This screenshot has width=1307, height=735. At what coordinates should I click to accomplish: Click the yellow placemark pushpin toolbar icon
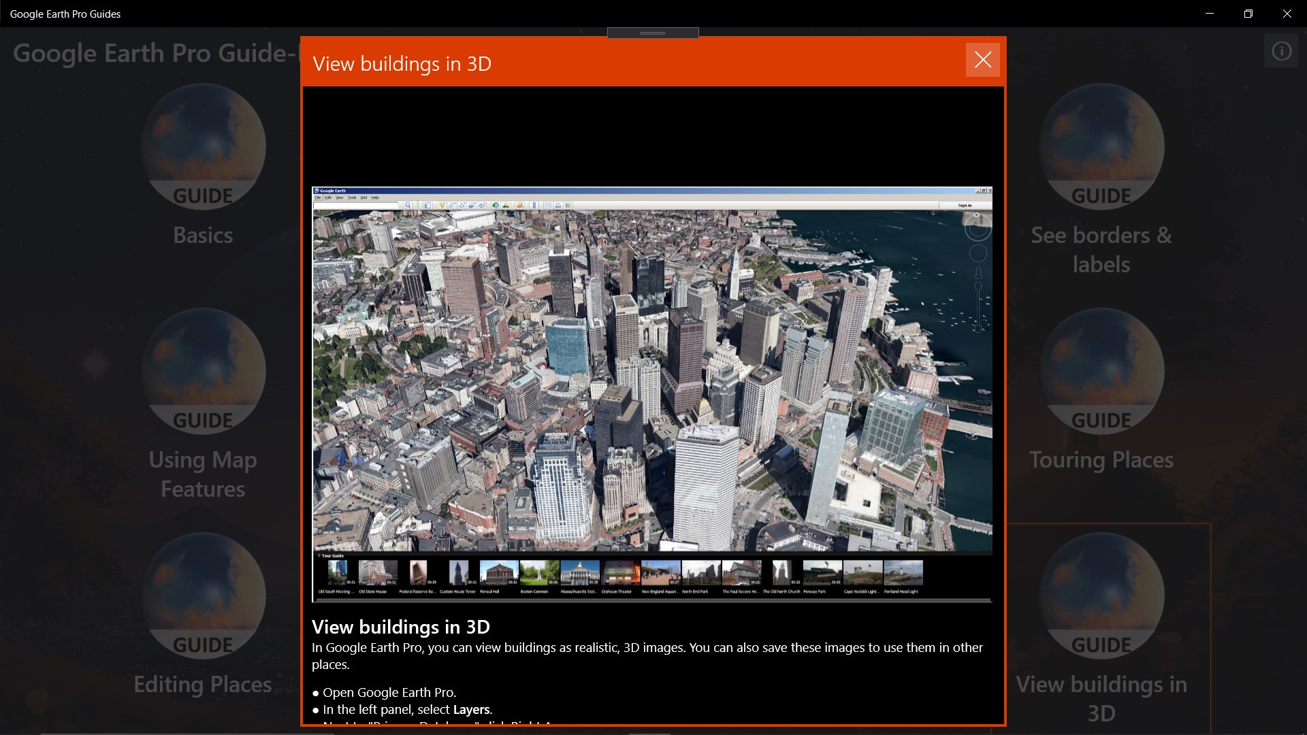[x=441, y=205]
